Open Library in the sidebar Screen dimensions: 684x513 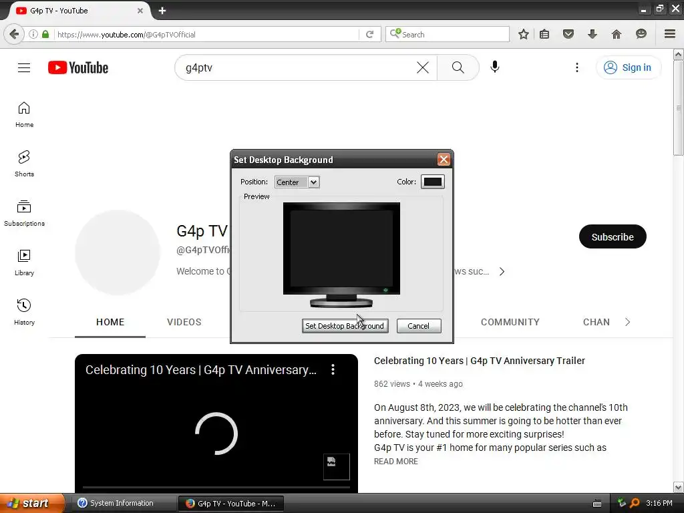click(x=25, y=263)
